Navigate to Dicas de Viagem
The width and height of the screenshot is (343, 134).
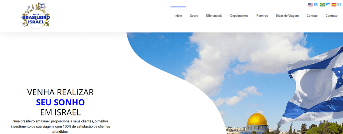pyautogui.click(x=287, y=16)
